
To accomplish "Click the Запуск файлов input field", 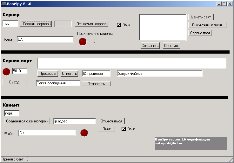I will point(159,74).
